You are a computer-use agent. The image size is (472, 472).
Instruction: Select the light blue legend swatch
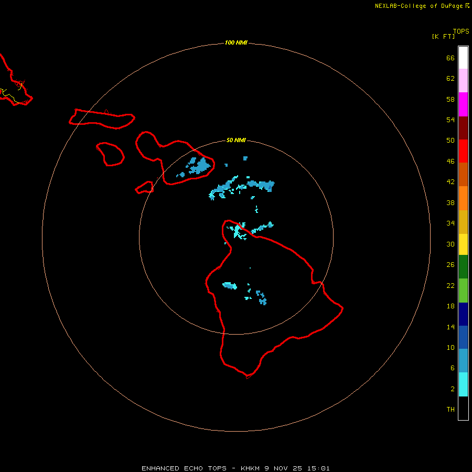pos(463,361)
